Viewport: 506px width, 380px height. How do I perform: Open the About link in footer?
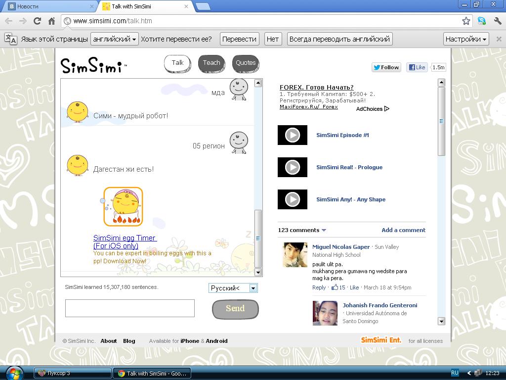tap(108, 341)
